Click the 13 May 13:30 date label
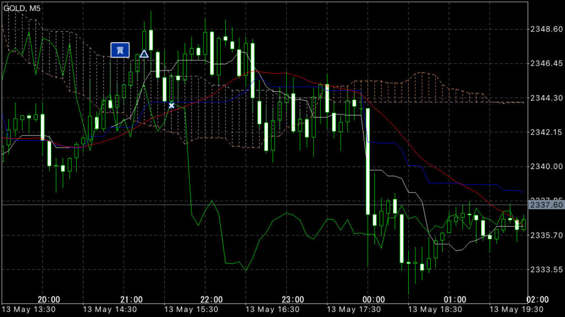The image size is (565, 317). pyautogui.click(x=29, y=309)
